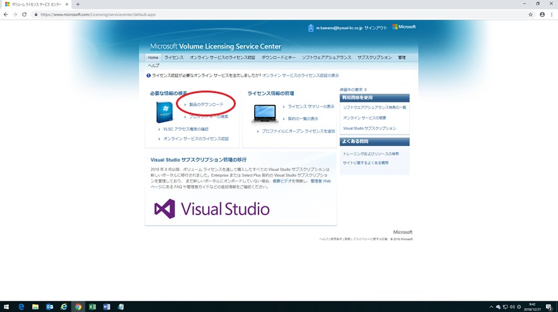Open the volume speaker tray icon
558x312 pixels.
(x=512, y=307)
